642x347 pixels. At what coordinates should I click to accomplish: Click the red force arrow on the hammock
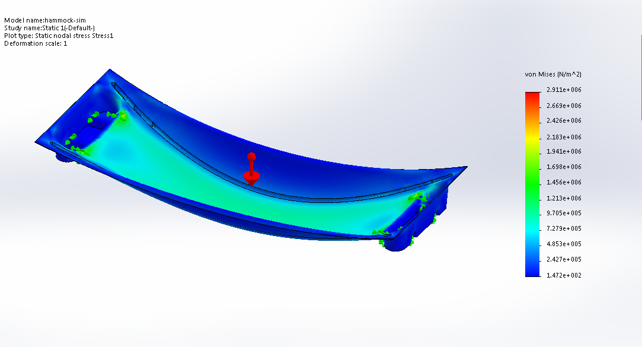tap(251, 170)
